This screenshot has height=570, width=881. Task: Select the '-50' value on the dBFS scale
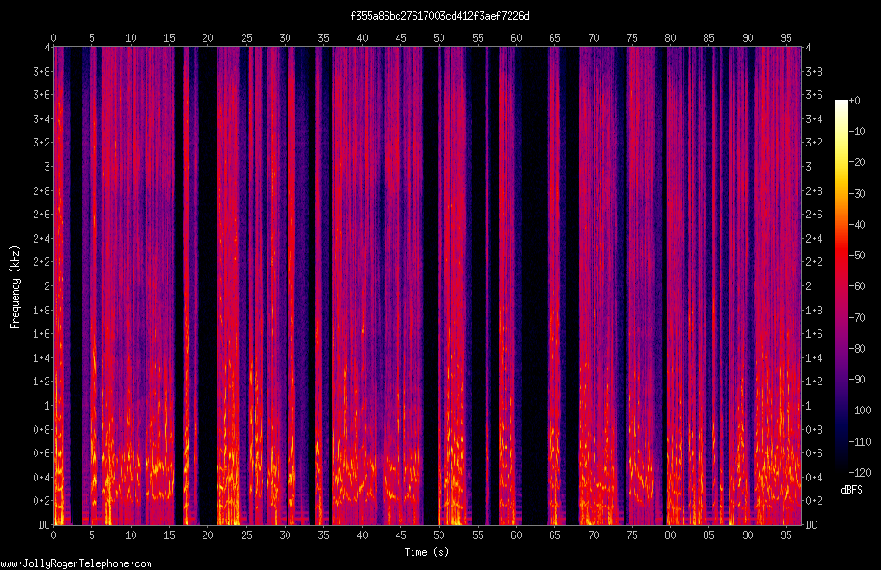pos(857,256)
